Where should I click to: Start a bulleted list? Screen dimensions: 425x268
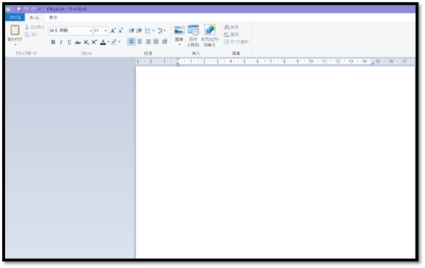[x=148, y=30]
